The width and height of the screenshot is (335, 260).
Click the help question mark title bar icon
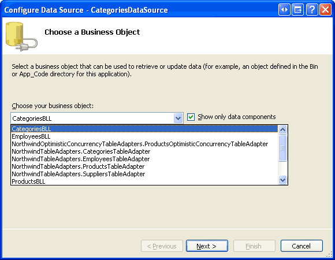(x=312, y=10)
